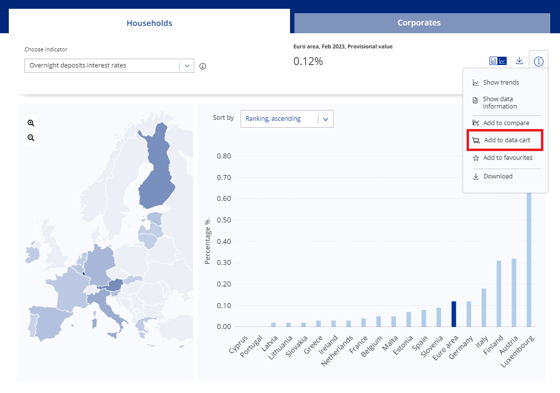Screen dimensions: 560x393
Task: Select the Households tab
Action: pos(149,23)
